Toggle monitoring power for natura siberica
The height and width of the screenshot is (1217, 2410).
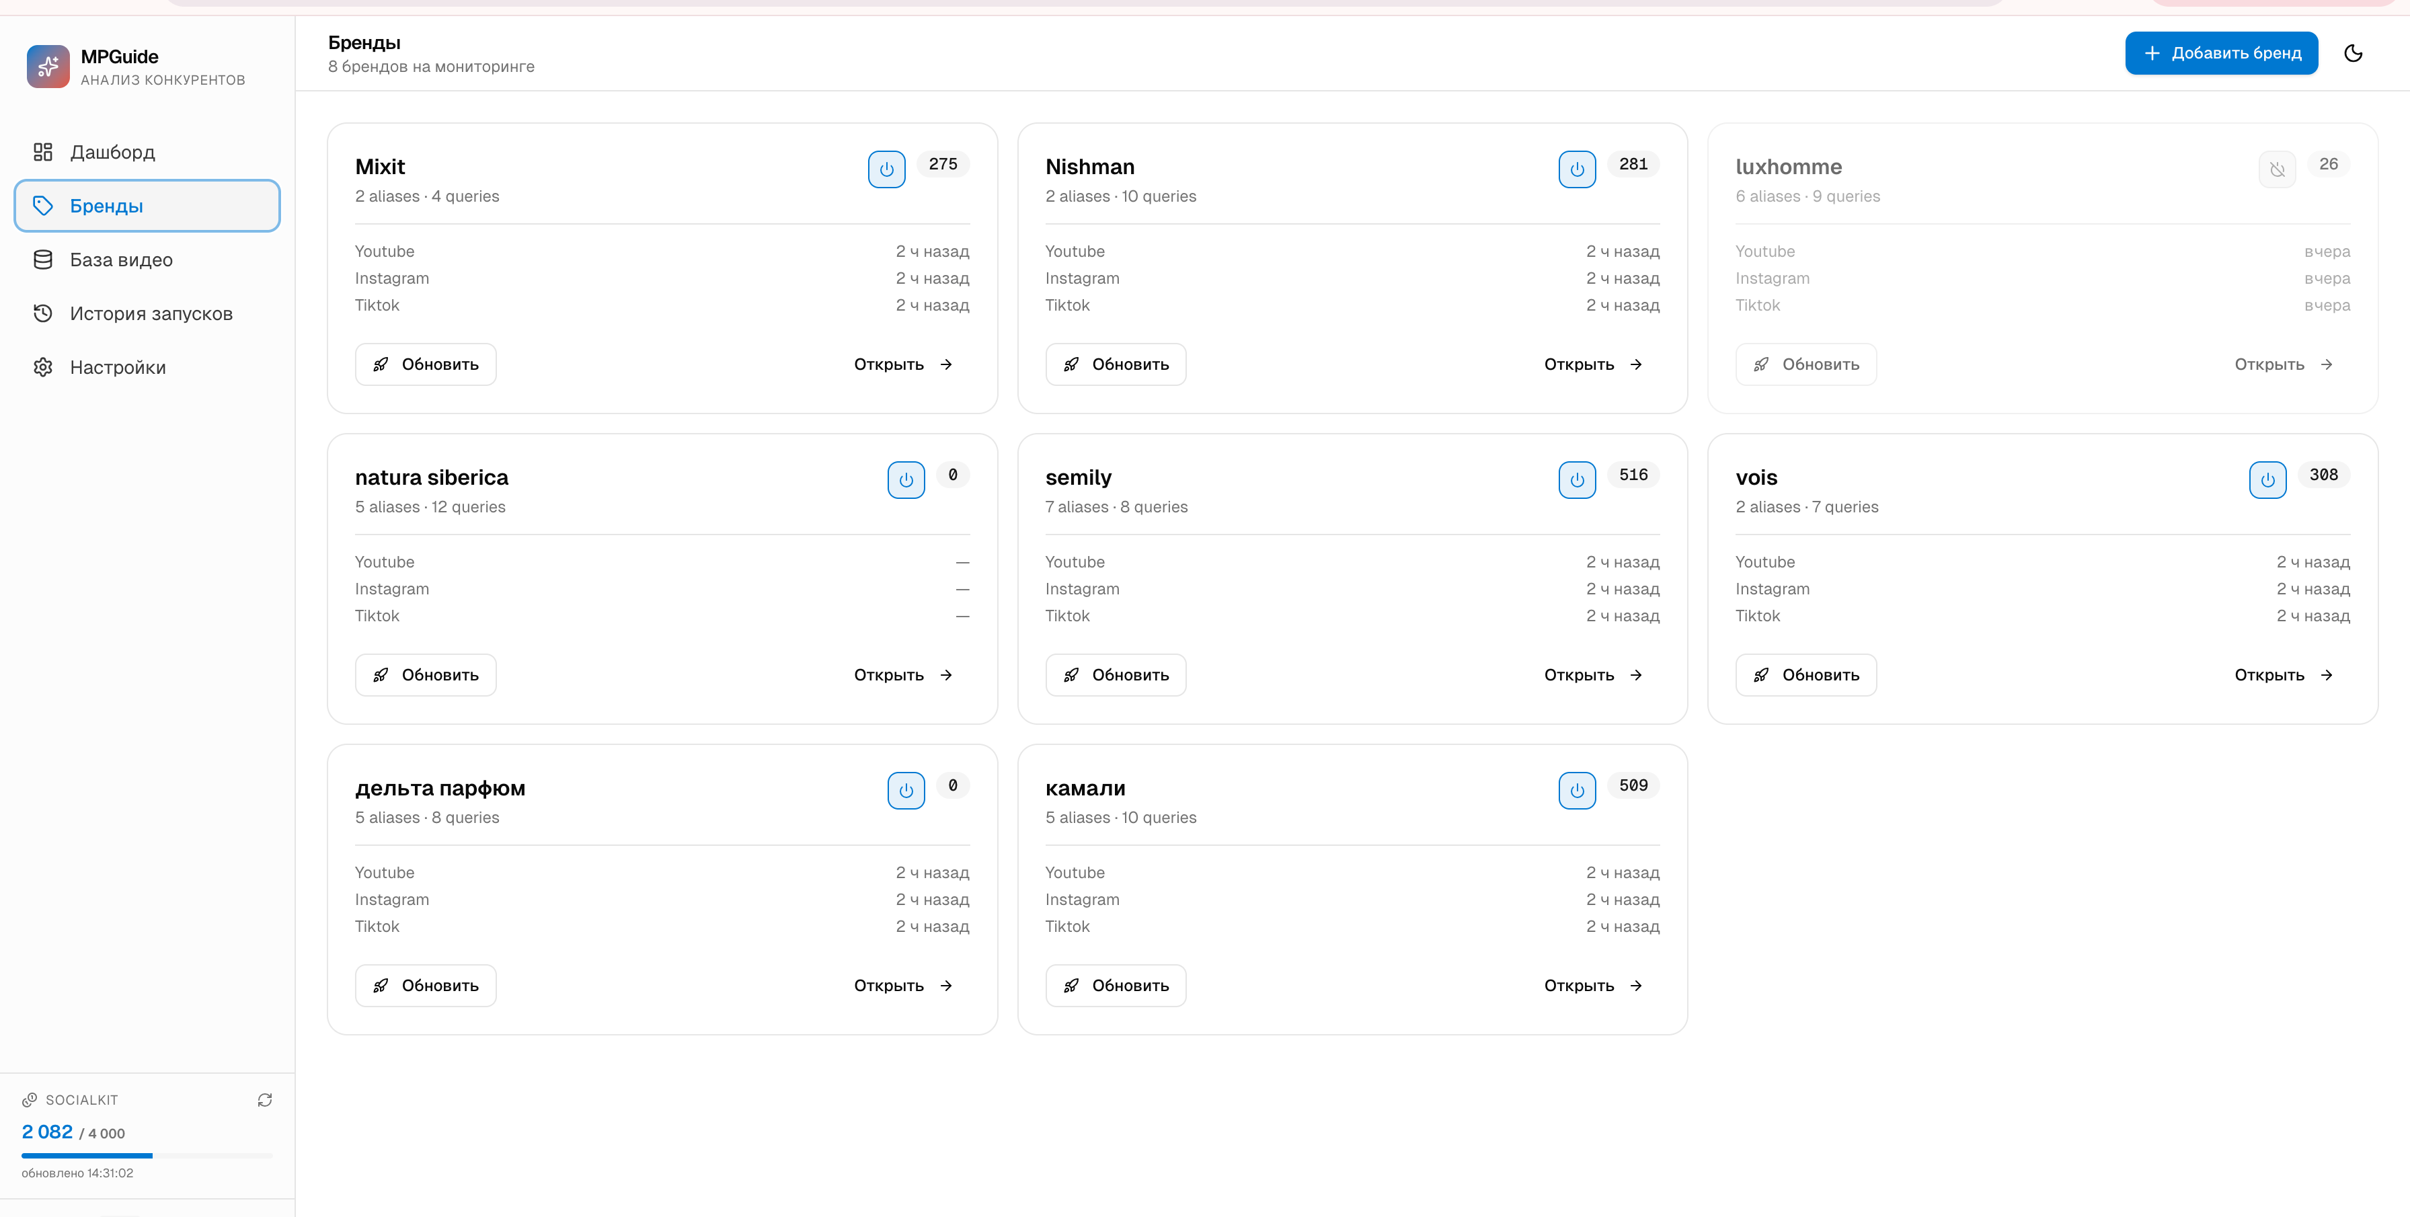tap(906, 480)
